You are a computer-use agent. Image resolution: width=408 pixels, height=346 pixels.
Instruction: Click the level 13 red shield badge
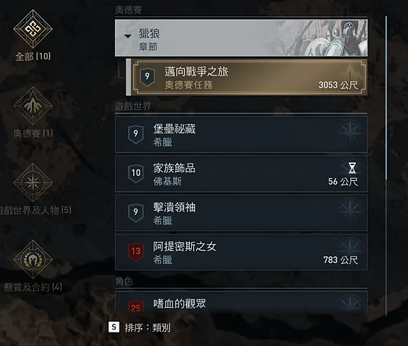click(136, 252)
